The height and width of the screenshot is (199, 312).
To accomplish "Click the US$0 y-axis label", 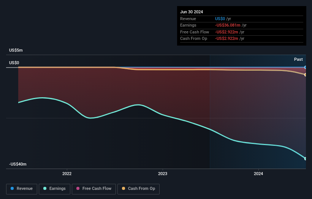I will point(14,63).
